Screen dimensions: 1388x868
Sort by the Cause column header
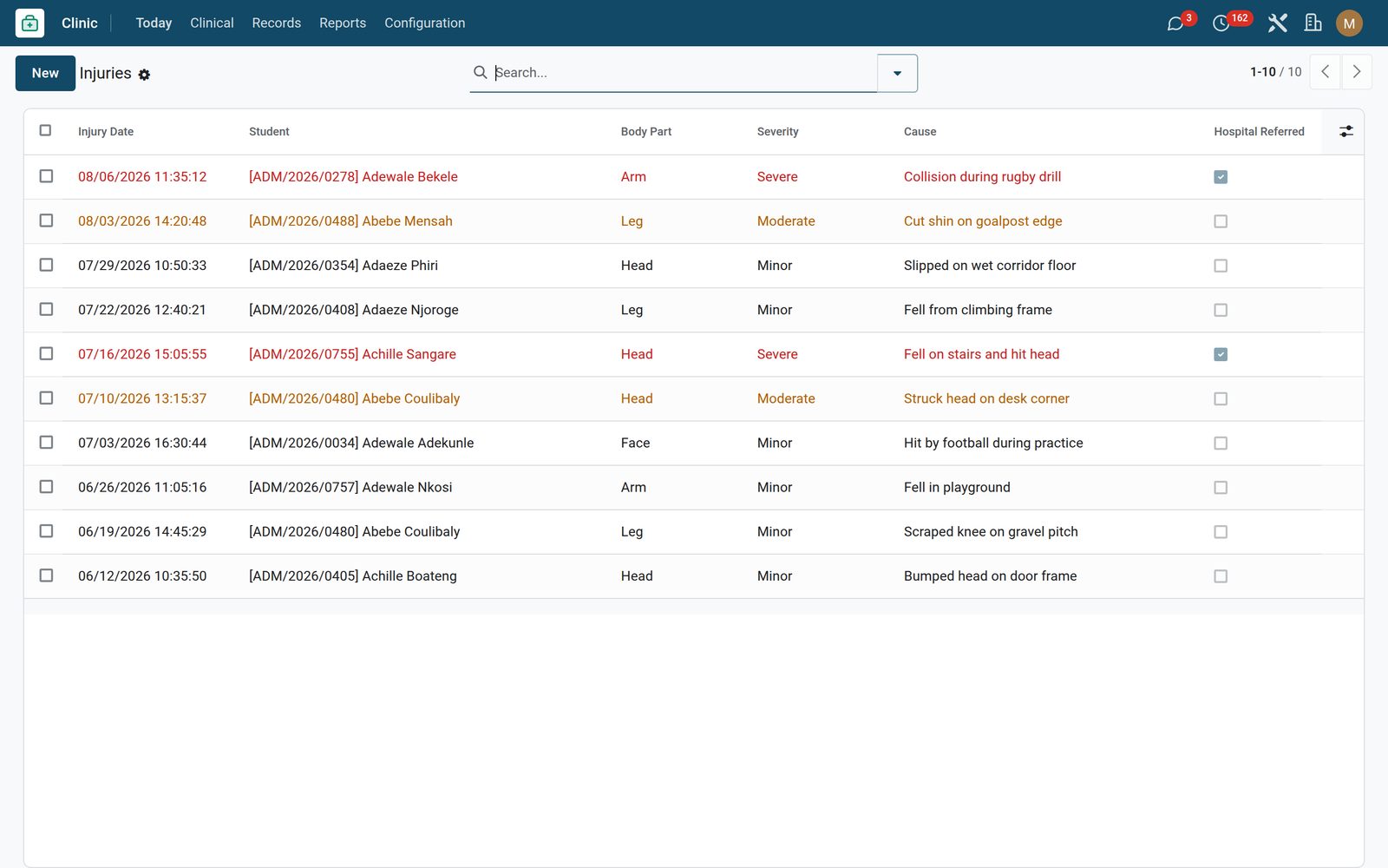(x=920, y=132)
